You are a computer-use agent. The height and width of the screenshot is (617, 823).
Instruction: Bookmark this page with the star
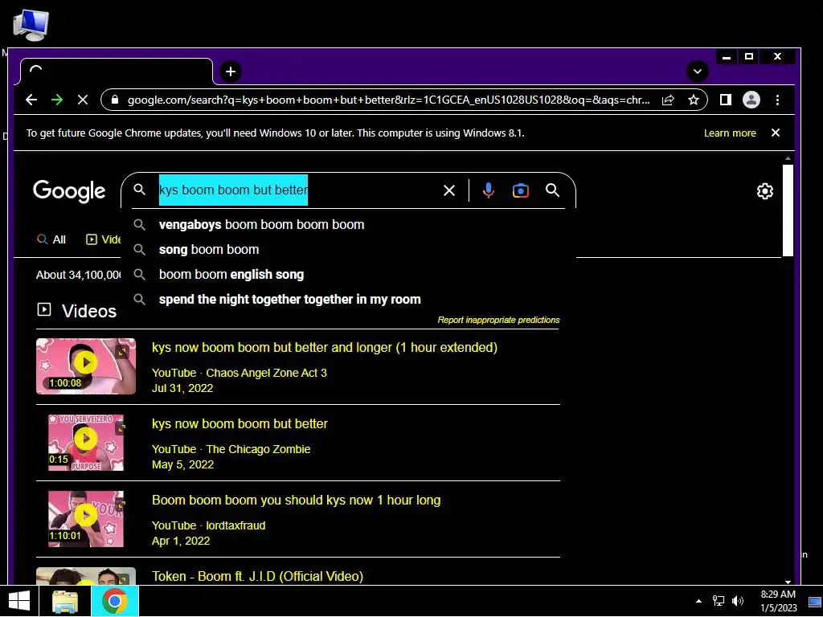(694, 100)
